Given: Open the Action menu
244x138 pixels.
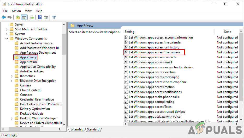Looking at the screenshot, I should click(16, 11).
